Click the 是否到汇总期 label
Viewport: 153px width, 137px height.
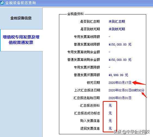[x=90, y=22]
